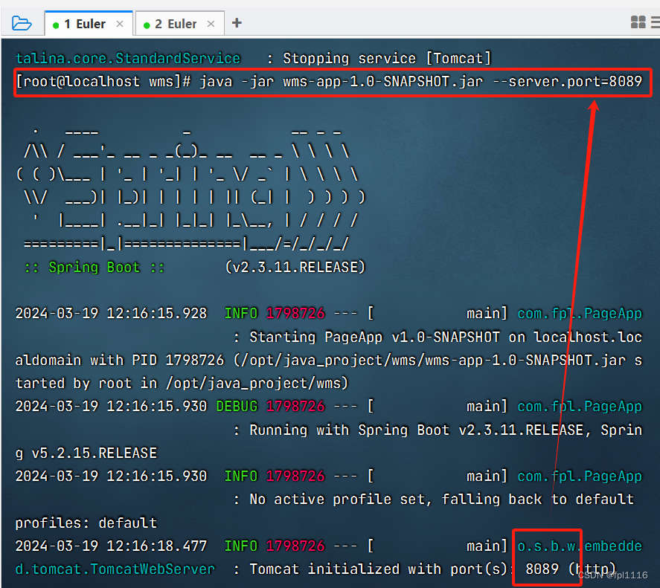Click the DEBUG log level label

(x=237, y=407)
